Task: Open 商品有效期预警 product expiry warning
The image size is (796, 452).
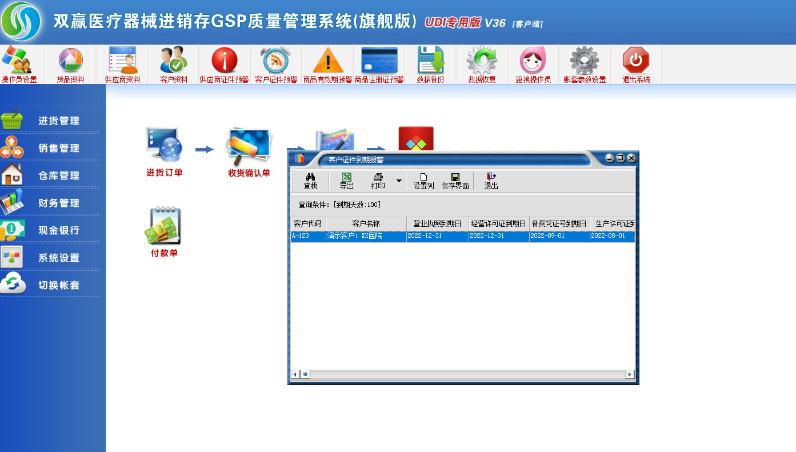Action: click(327, 64)
